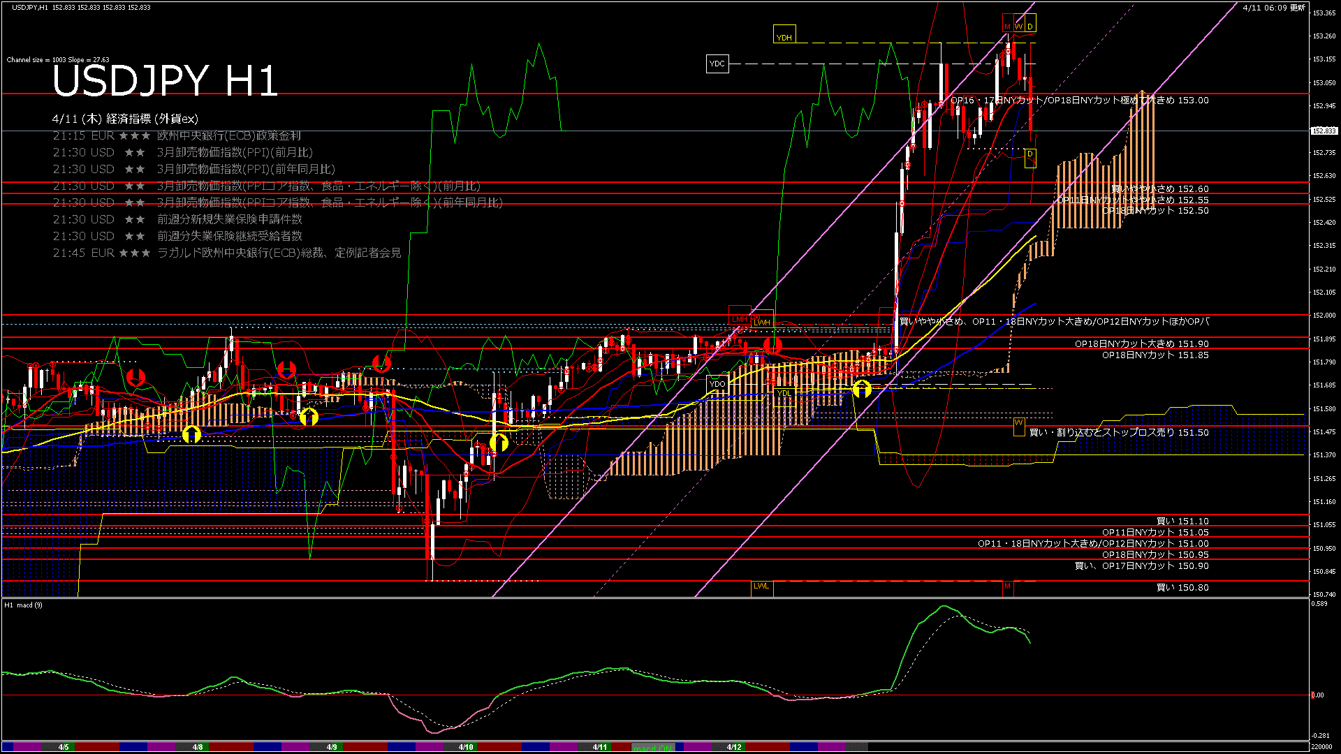Click the '買い・割り込むとストップロス売り 151.50' label
The height and width of the screenshot is (754, 1341).
click(1119, 432)
